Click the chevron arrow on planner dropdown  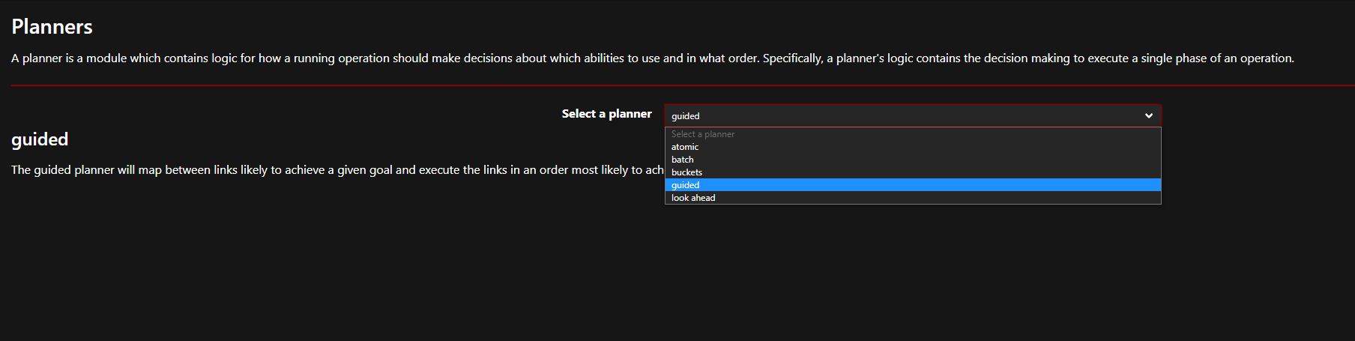[1148, 115]
